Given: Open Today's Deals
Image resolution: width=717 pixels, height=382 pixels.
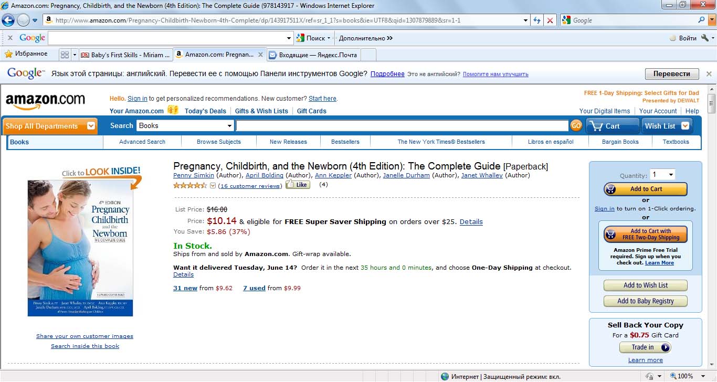Looking at the screenshot, I should [205, 111].
